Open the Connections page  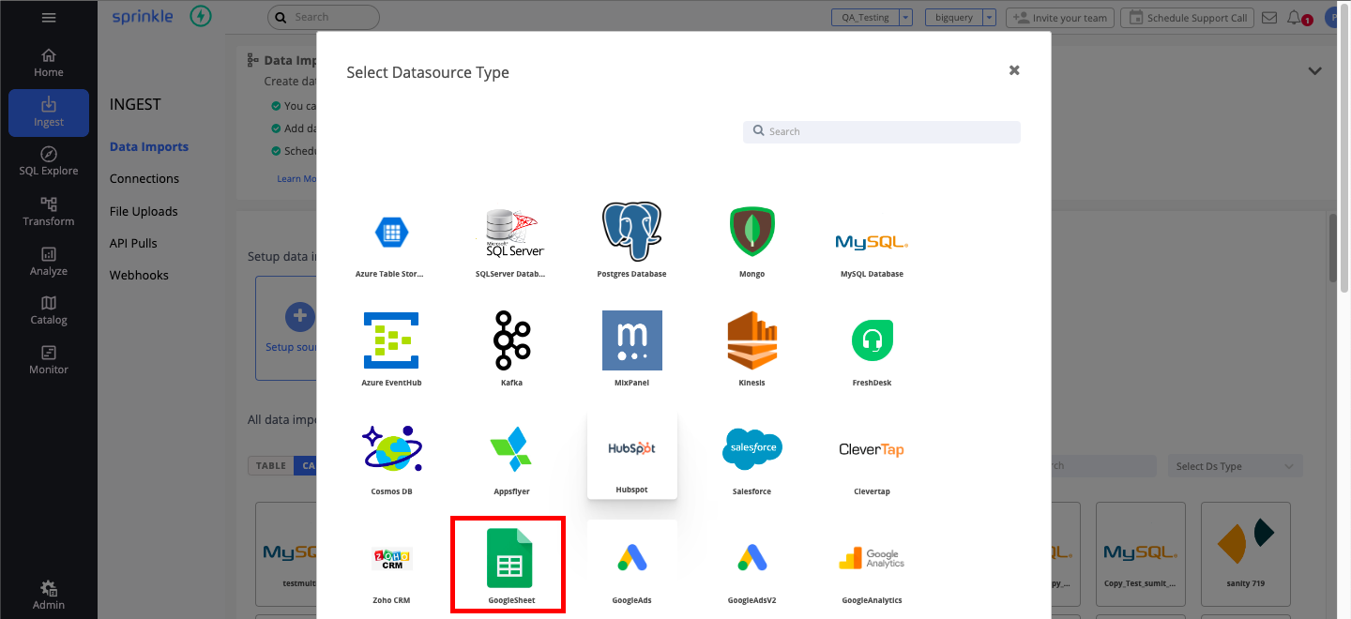144,178
